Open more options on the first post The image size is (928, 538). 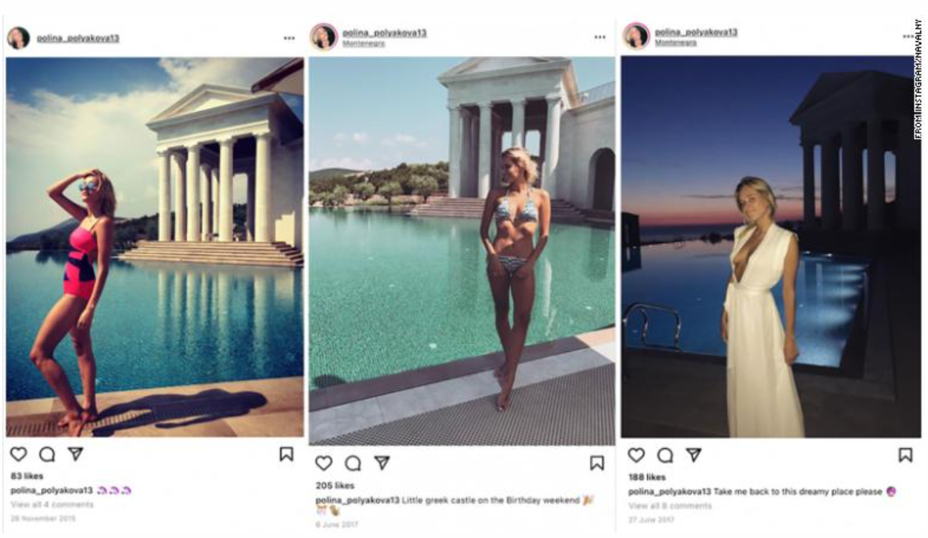click(289, 38)
